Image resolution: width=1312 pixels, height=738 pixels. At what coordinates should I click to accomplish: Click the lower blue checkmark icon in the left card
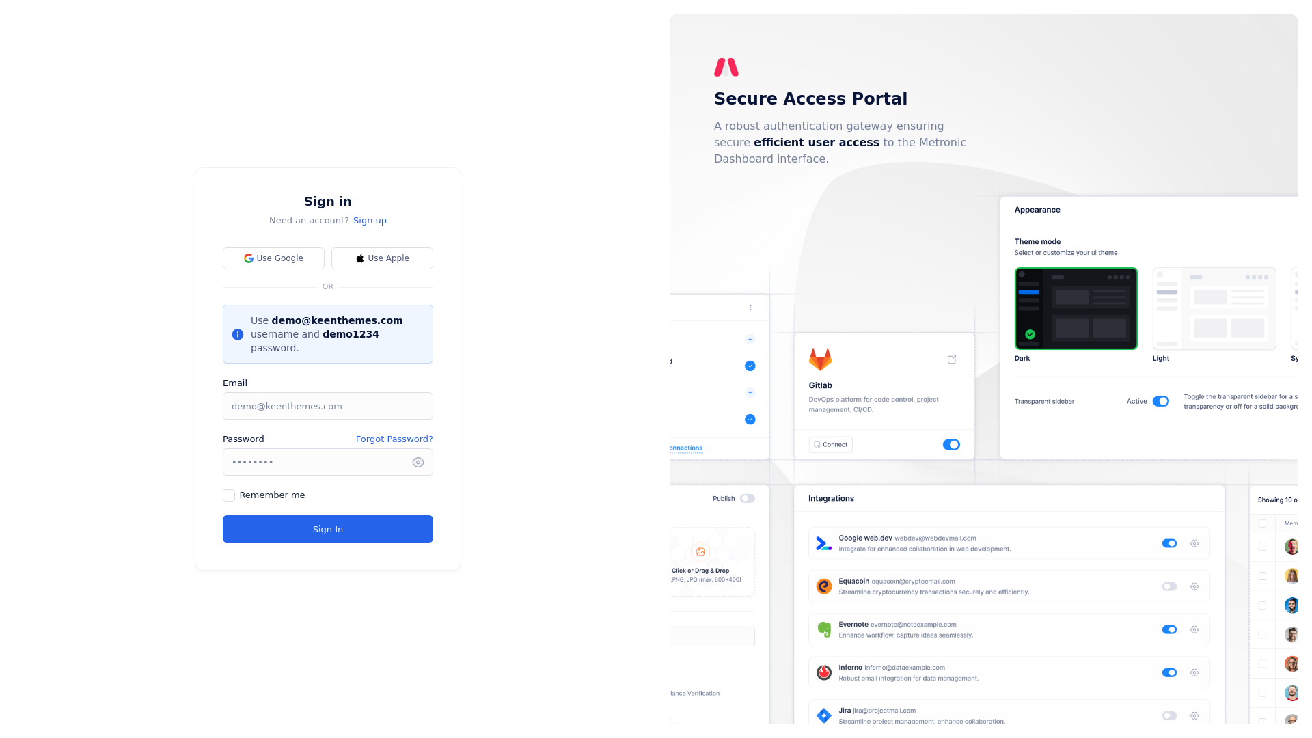pos(750,419)
